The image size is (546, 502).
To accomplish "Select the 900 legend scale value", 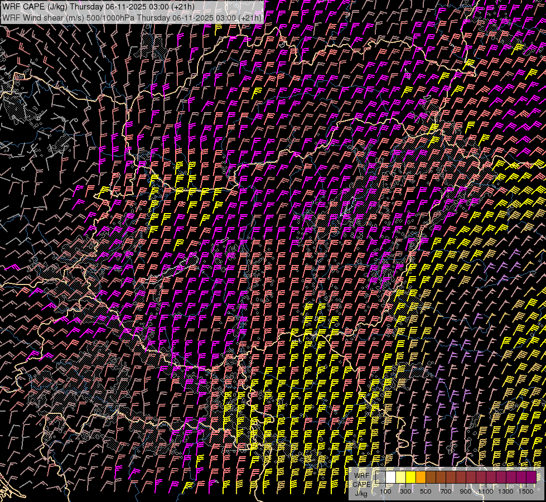I will pos(466,491).
